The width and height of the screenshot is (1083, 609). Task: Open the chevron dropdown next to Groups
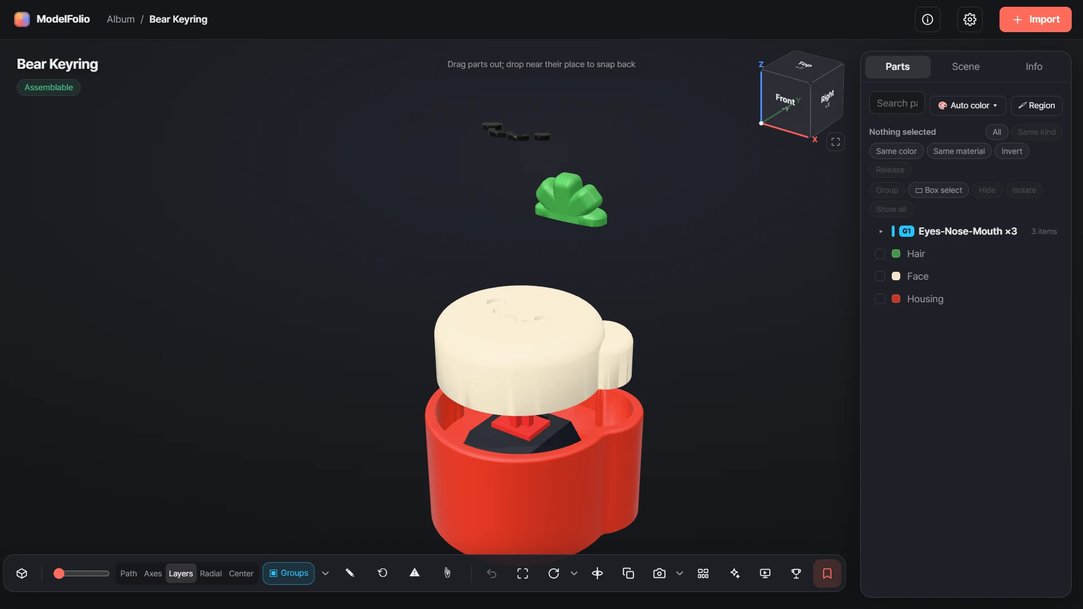[x=325, y=573]
